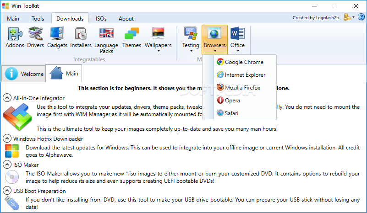Open the Themes download section
This screenshot has width=367, height=213.
(131, 37)
